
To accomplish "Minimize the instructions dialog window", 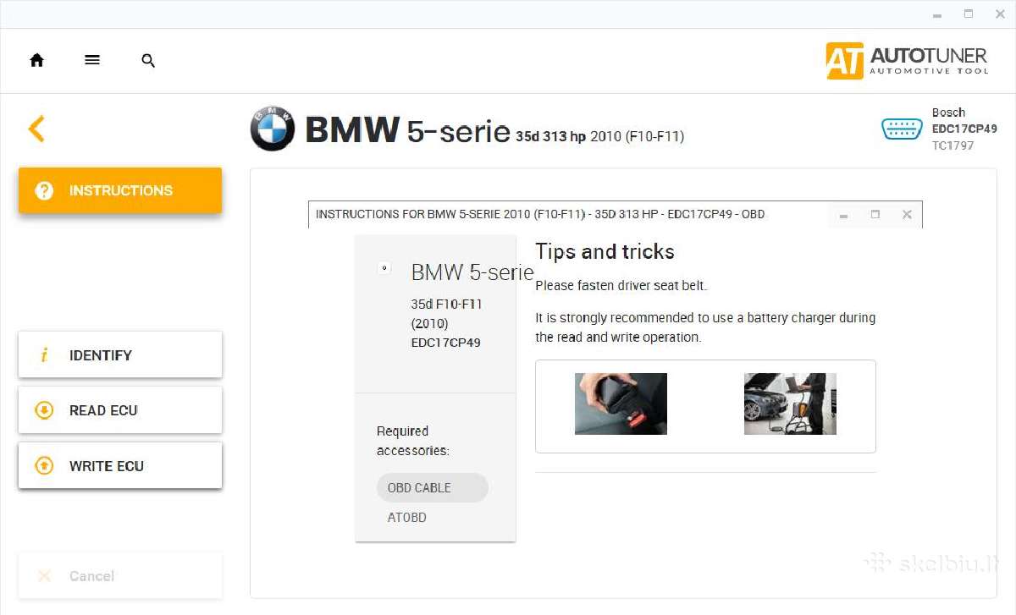I will click(x=843, y=217).
